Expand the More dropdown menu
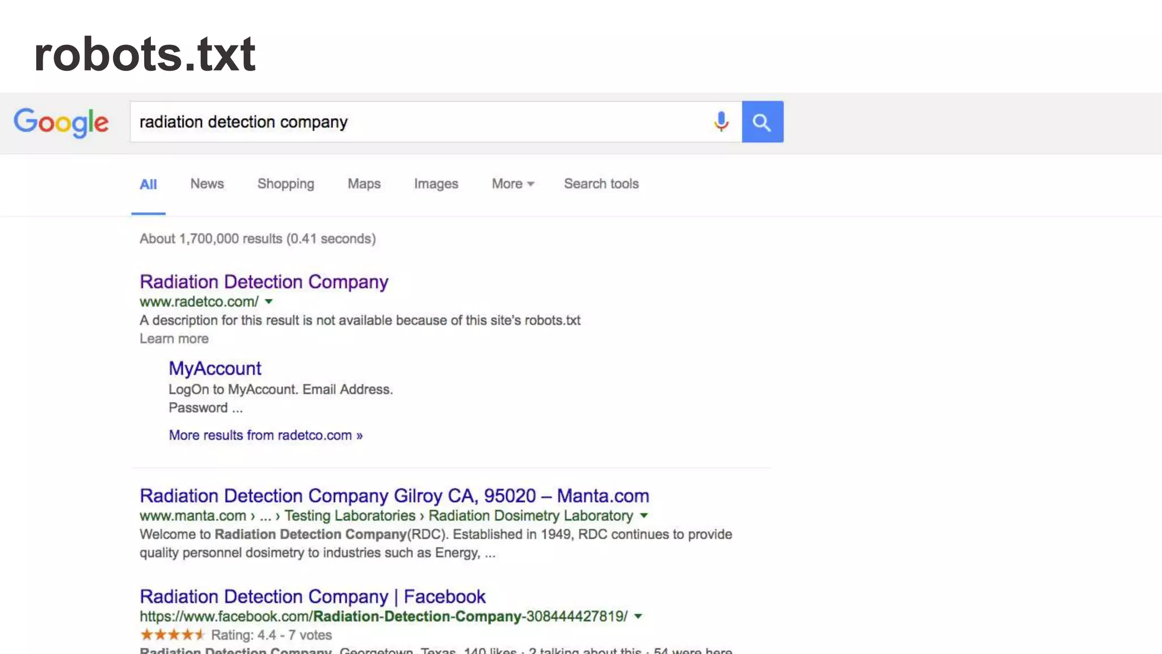 [513, 184]
